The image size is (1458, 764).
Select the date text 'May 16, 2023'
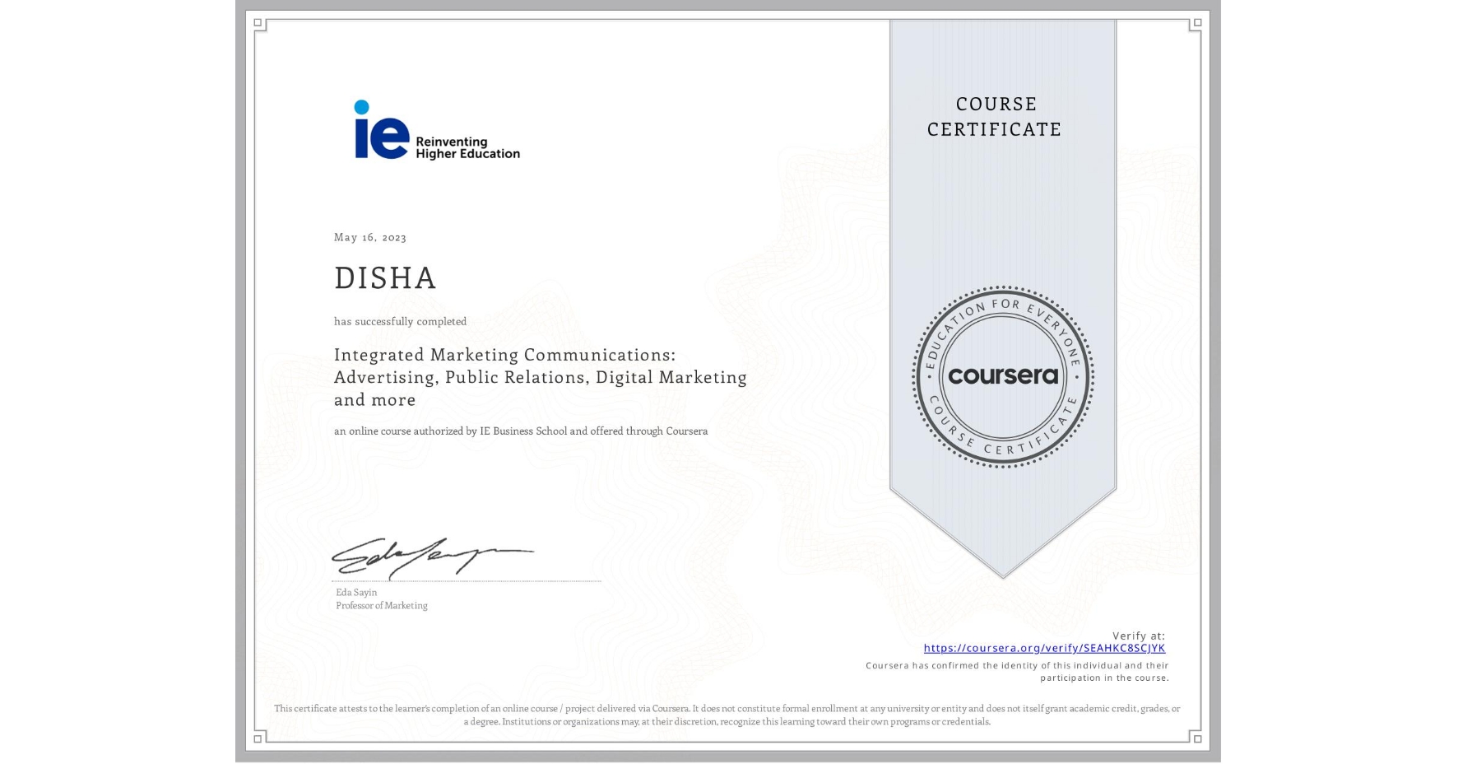point(370,237)
